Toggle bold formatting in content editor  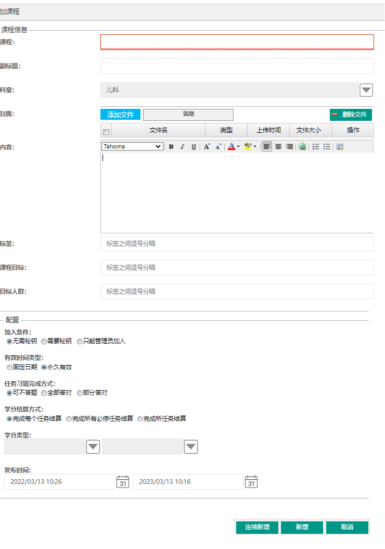click(x=171, y=147)
